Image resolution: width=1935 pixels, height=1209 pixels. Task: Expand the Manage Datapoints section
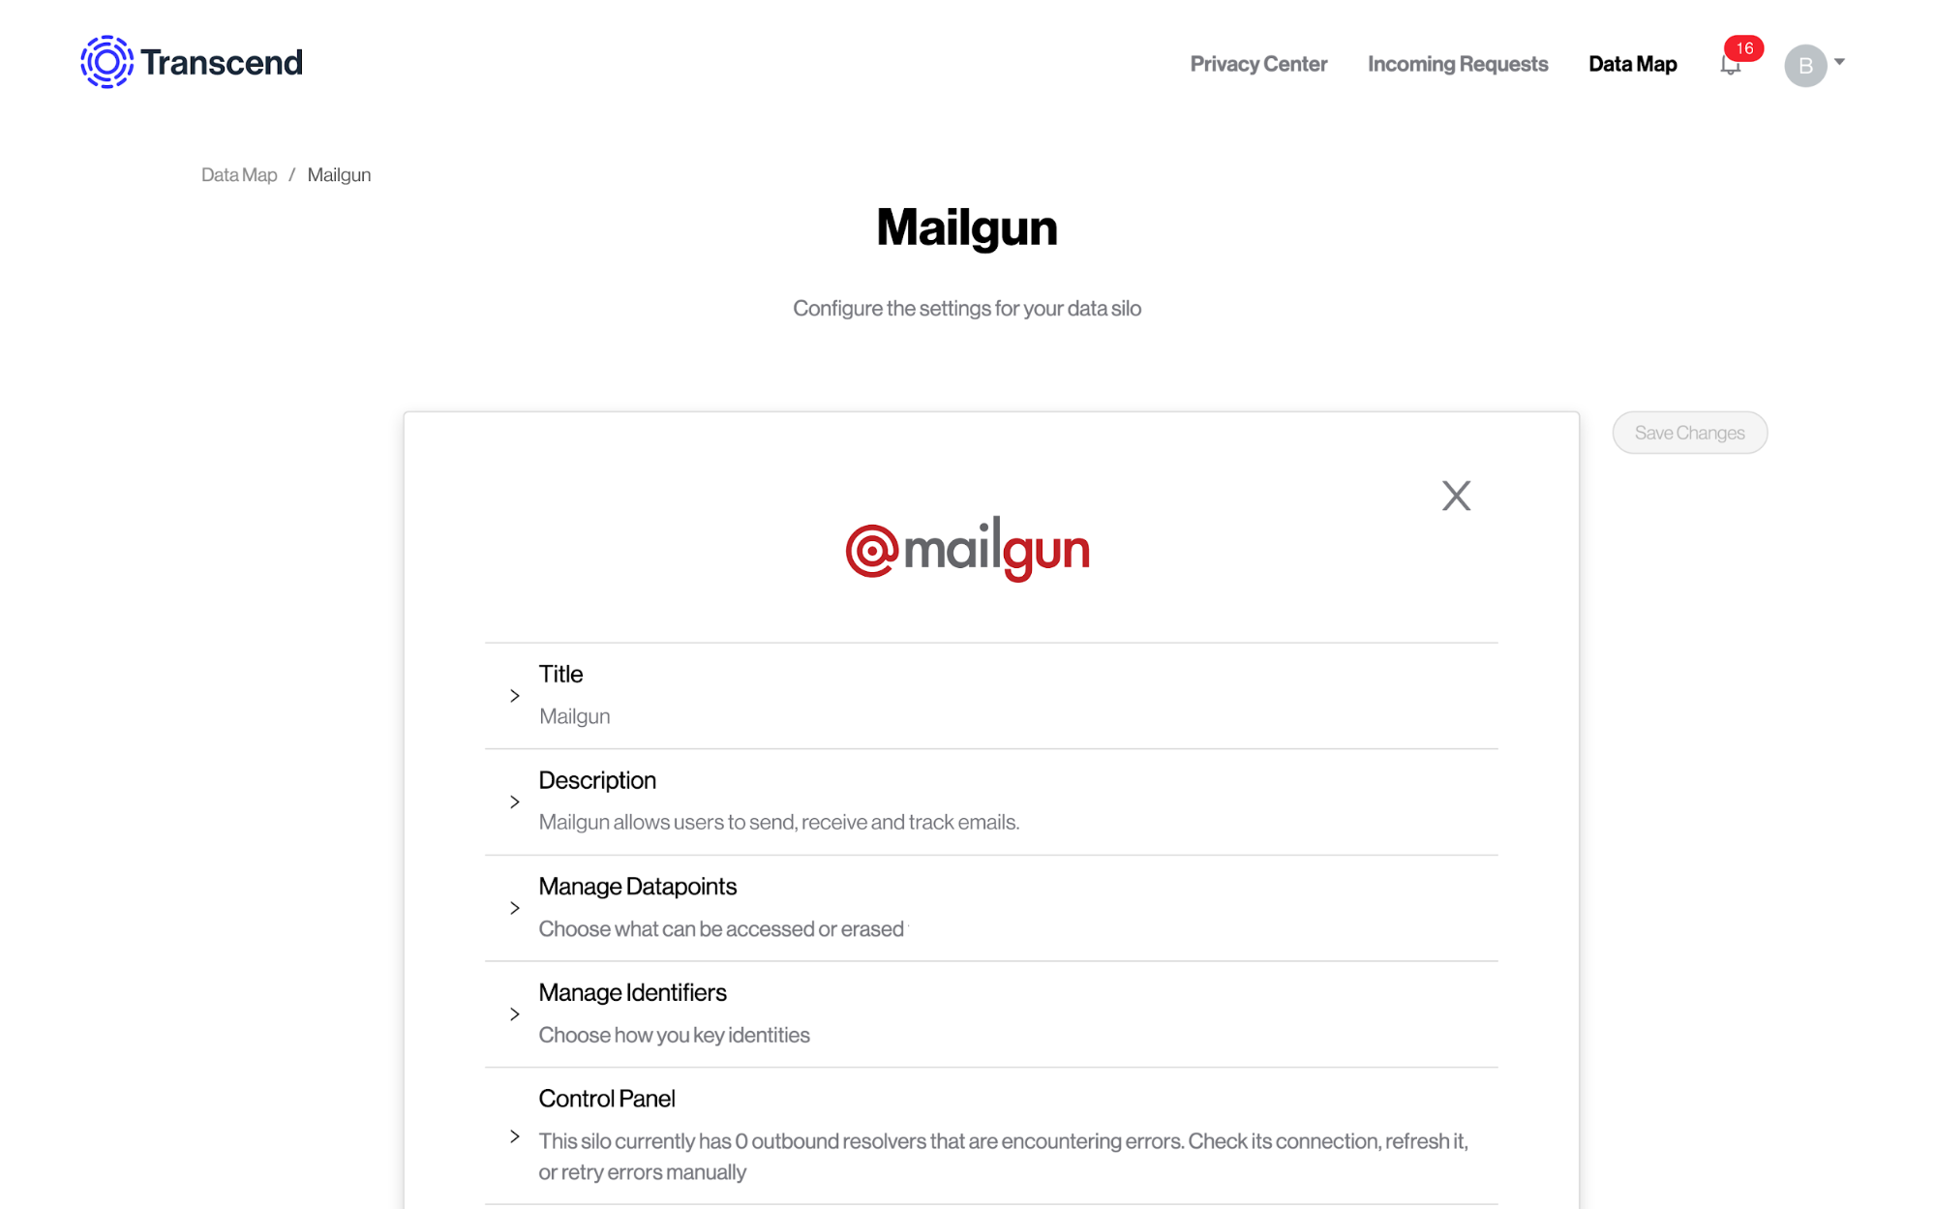click(x=514, y=907)
